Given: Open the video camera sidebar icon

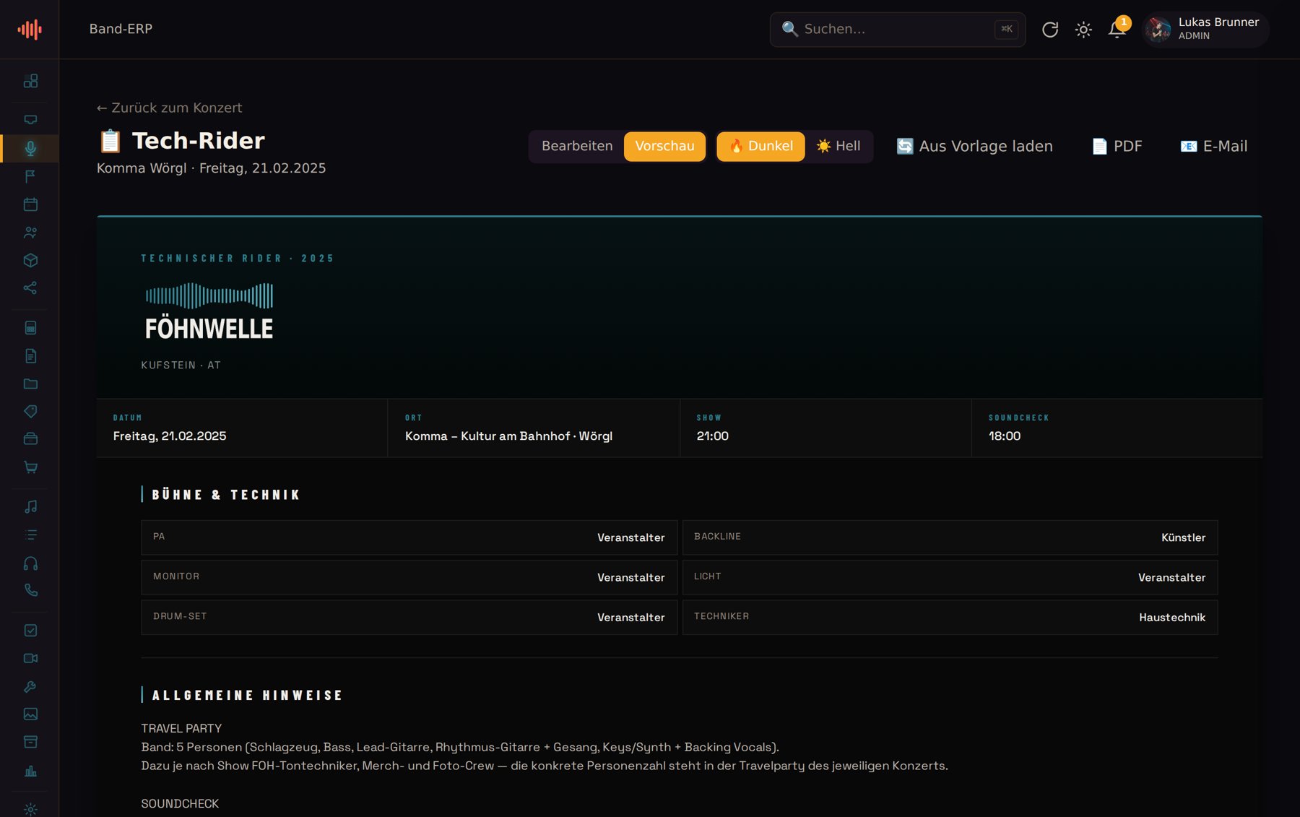Looking at the screenshot, I should pyautogui.click(x=30, y=659).
